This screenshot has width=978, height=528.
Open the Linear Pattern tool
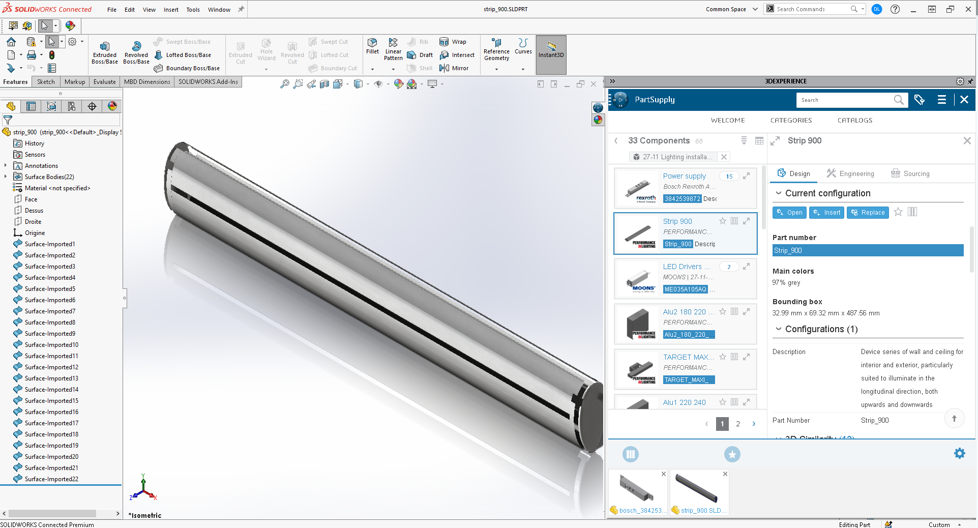(393, 49)
